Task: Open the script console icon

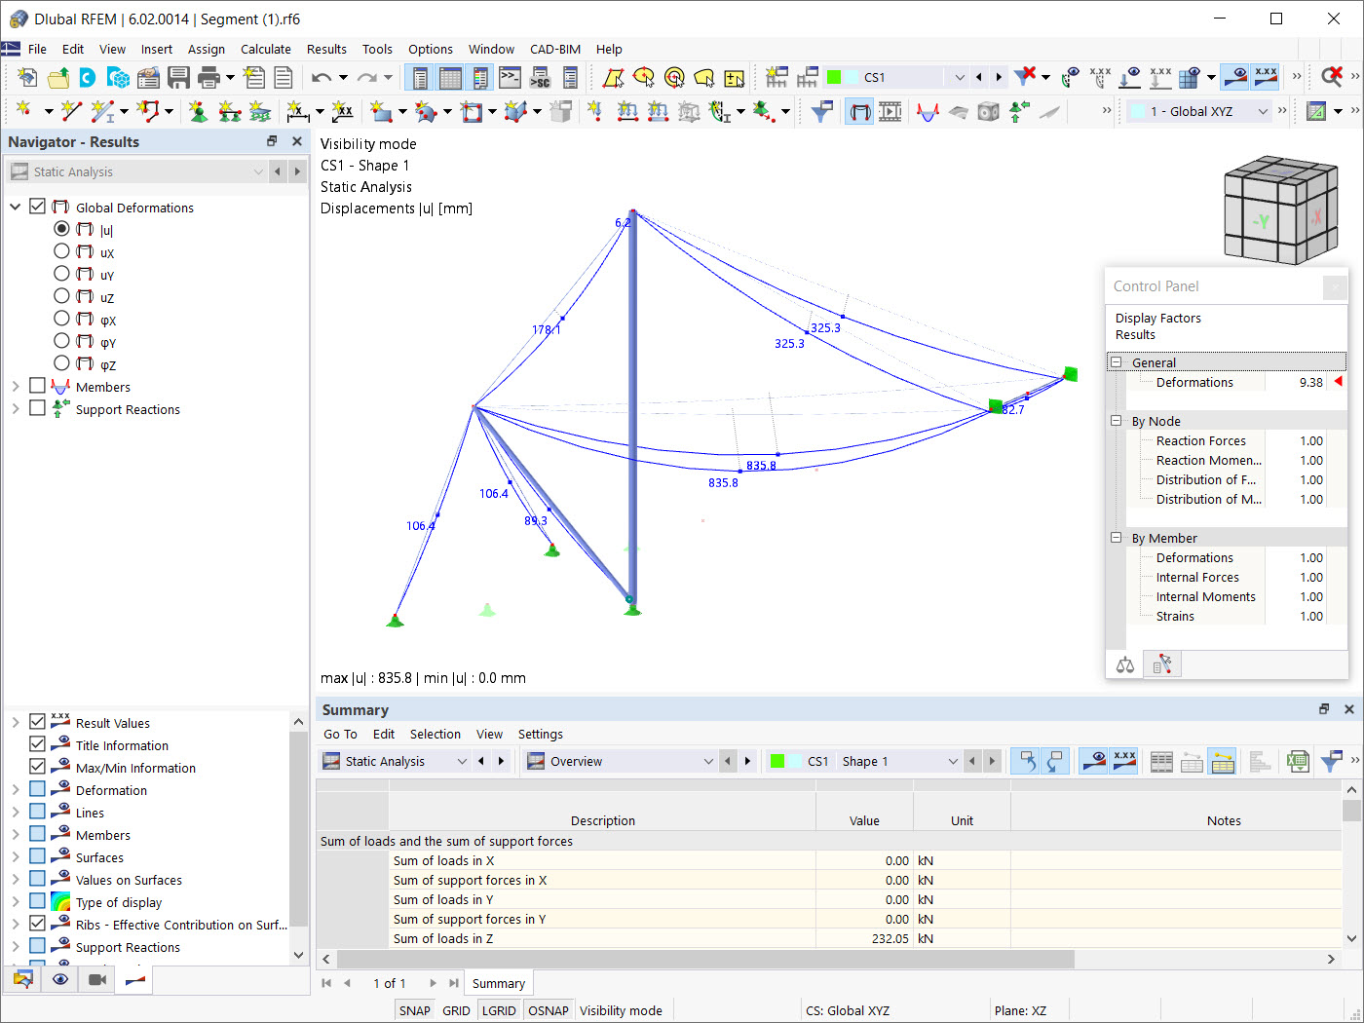Action: pyautogui.click(x=510, y=77)
